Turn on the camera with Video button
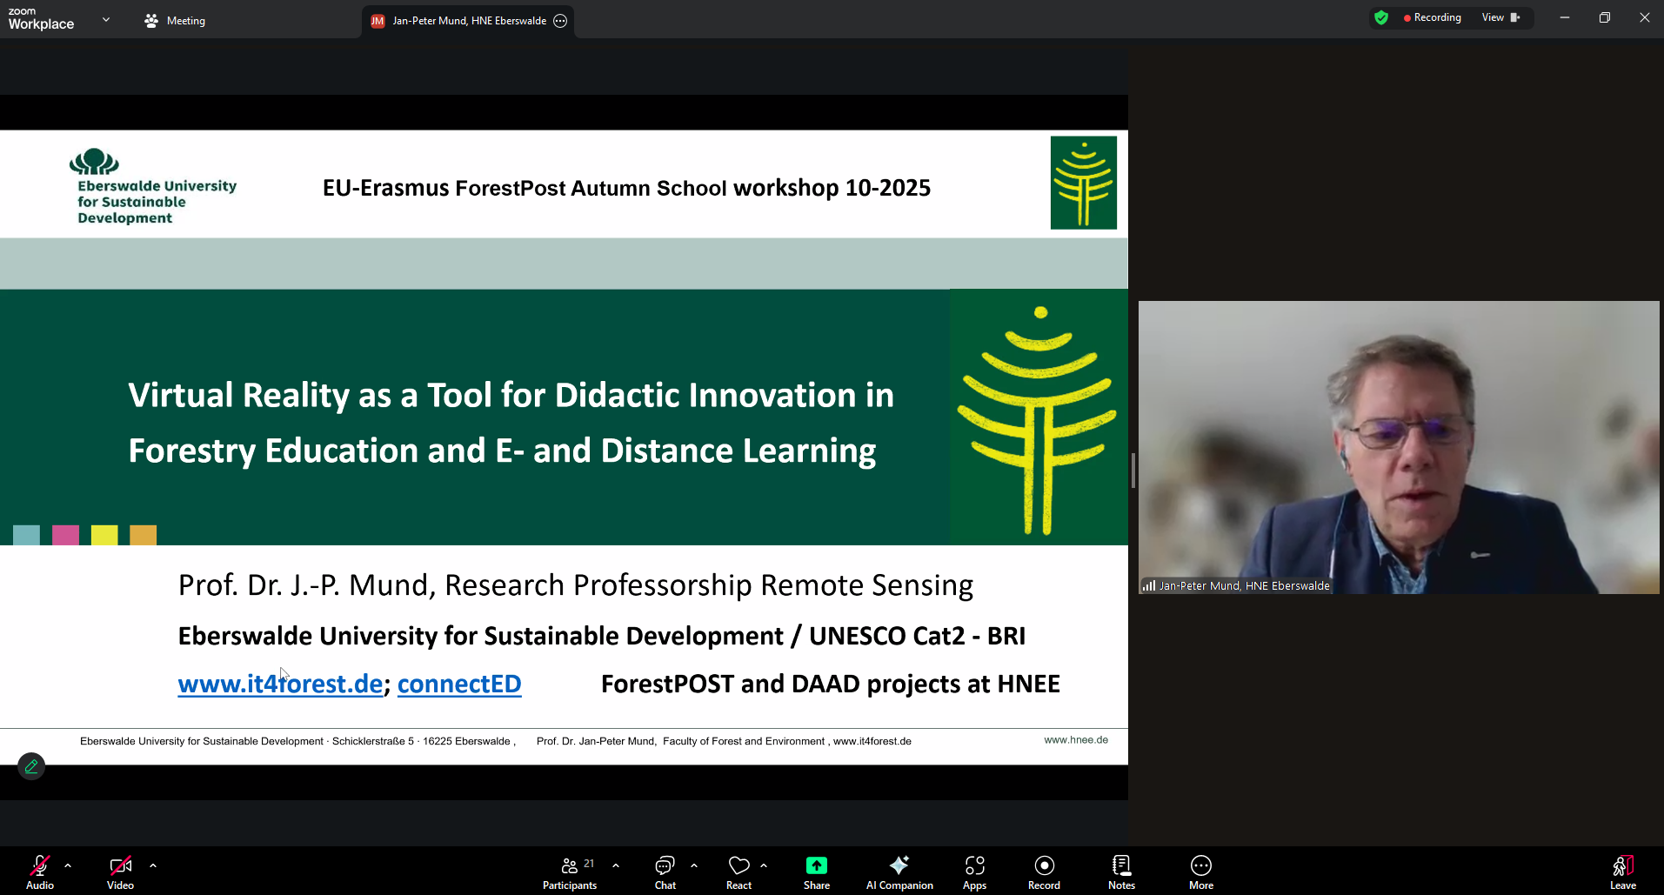1664x895 pixels. (120, 872)
